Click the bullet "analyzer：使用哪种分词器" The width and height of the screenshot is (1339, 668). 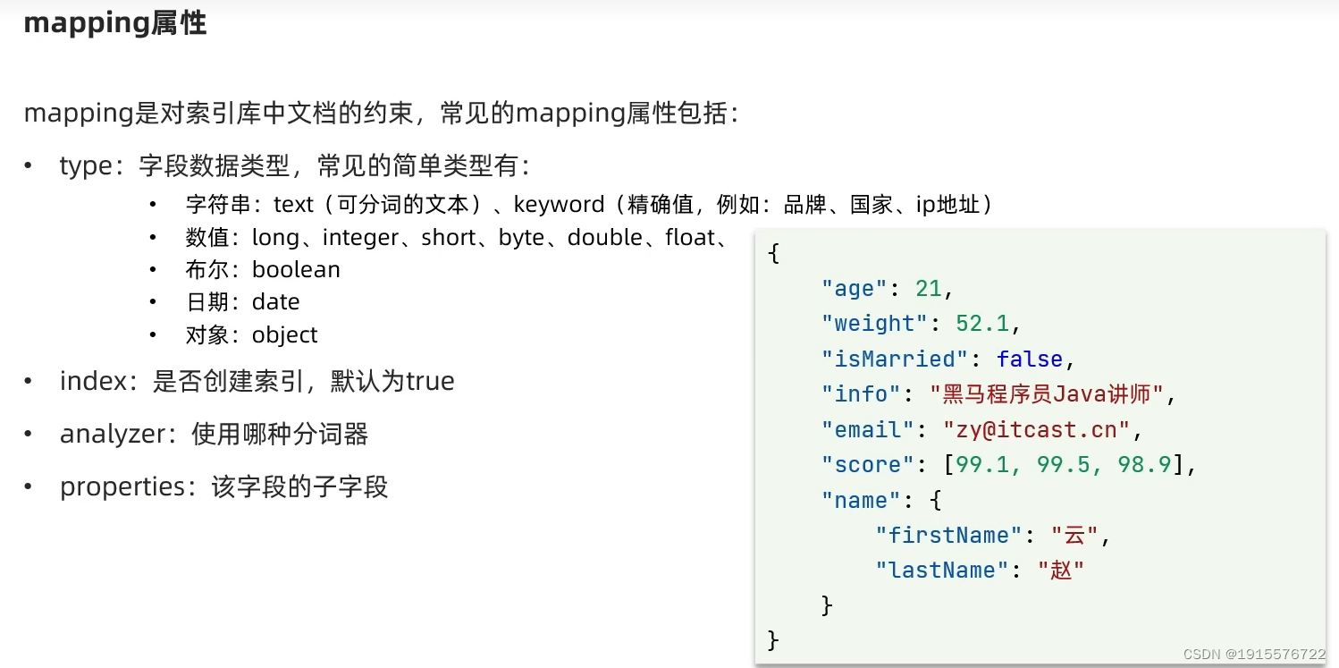(x=214, y=435)
